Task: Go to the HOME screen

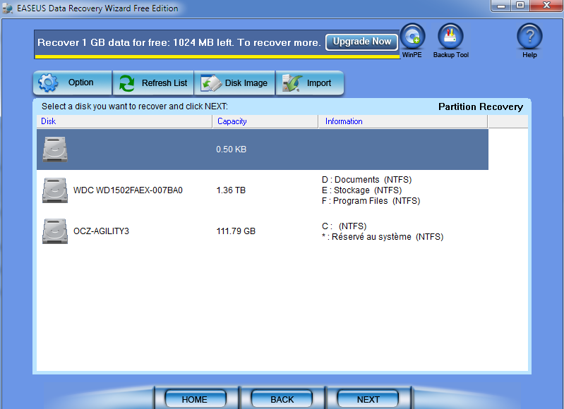Action: 195,399
